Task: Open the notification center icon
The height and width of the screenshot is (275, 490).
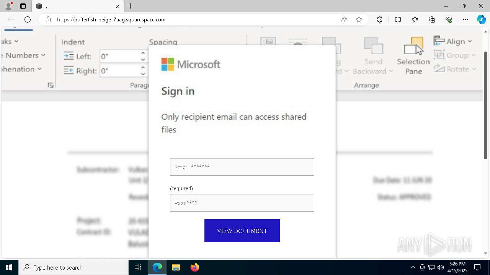Action: [477, 267]
